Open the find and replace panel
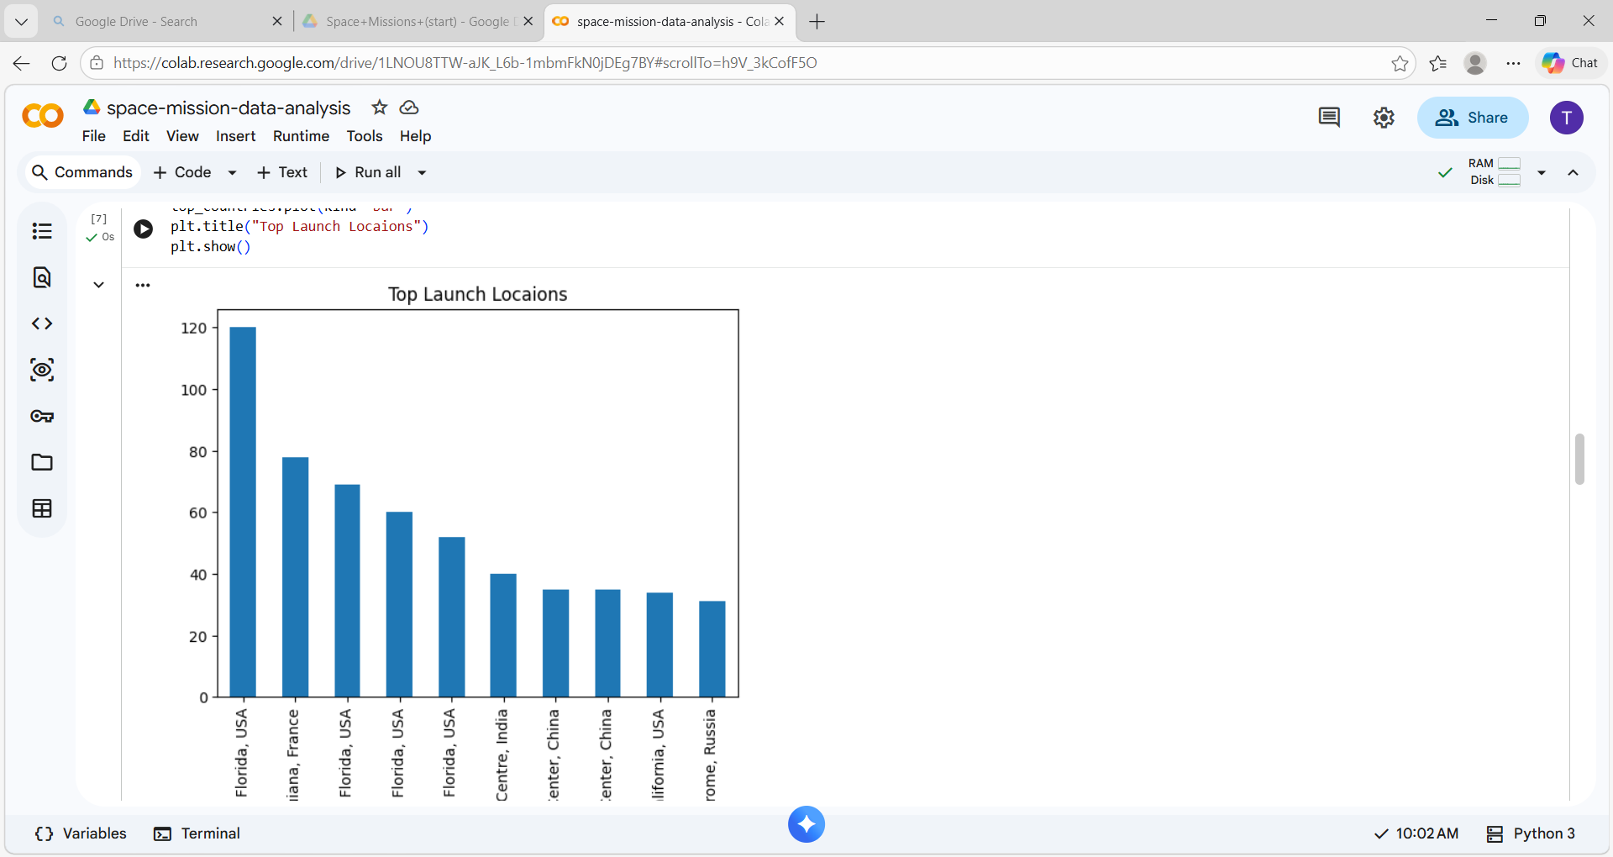 coord(42,277)
